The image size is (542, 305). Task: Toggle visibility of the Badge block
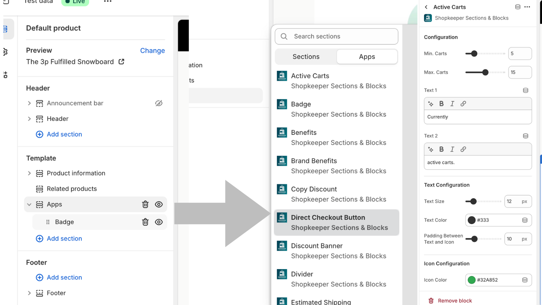[159, 222]
